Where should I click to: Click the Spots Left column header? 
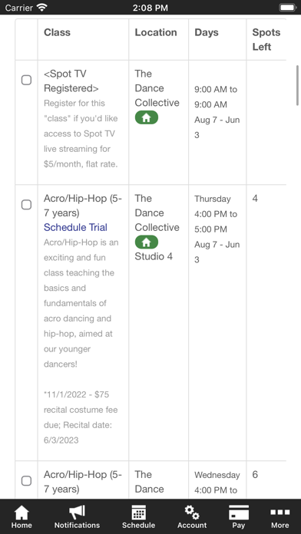[266, 39]
